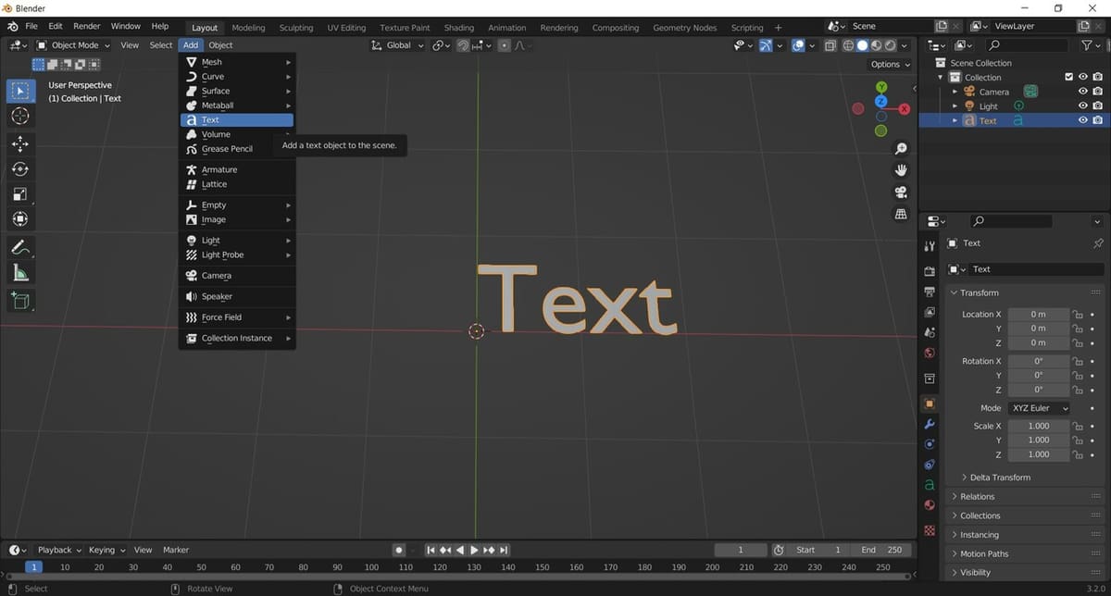
Task: Open the Texture properties checkerboard tab
Action: pyautogui.click(x=930, y=530)
